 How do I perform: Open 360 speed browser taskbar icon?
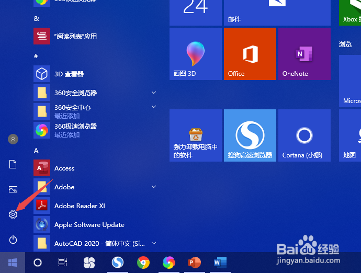pyautogui.click(x=169, y=263)
